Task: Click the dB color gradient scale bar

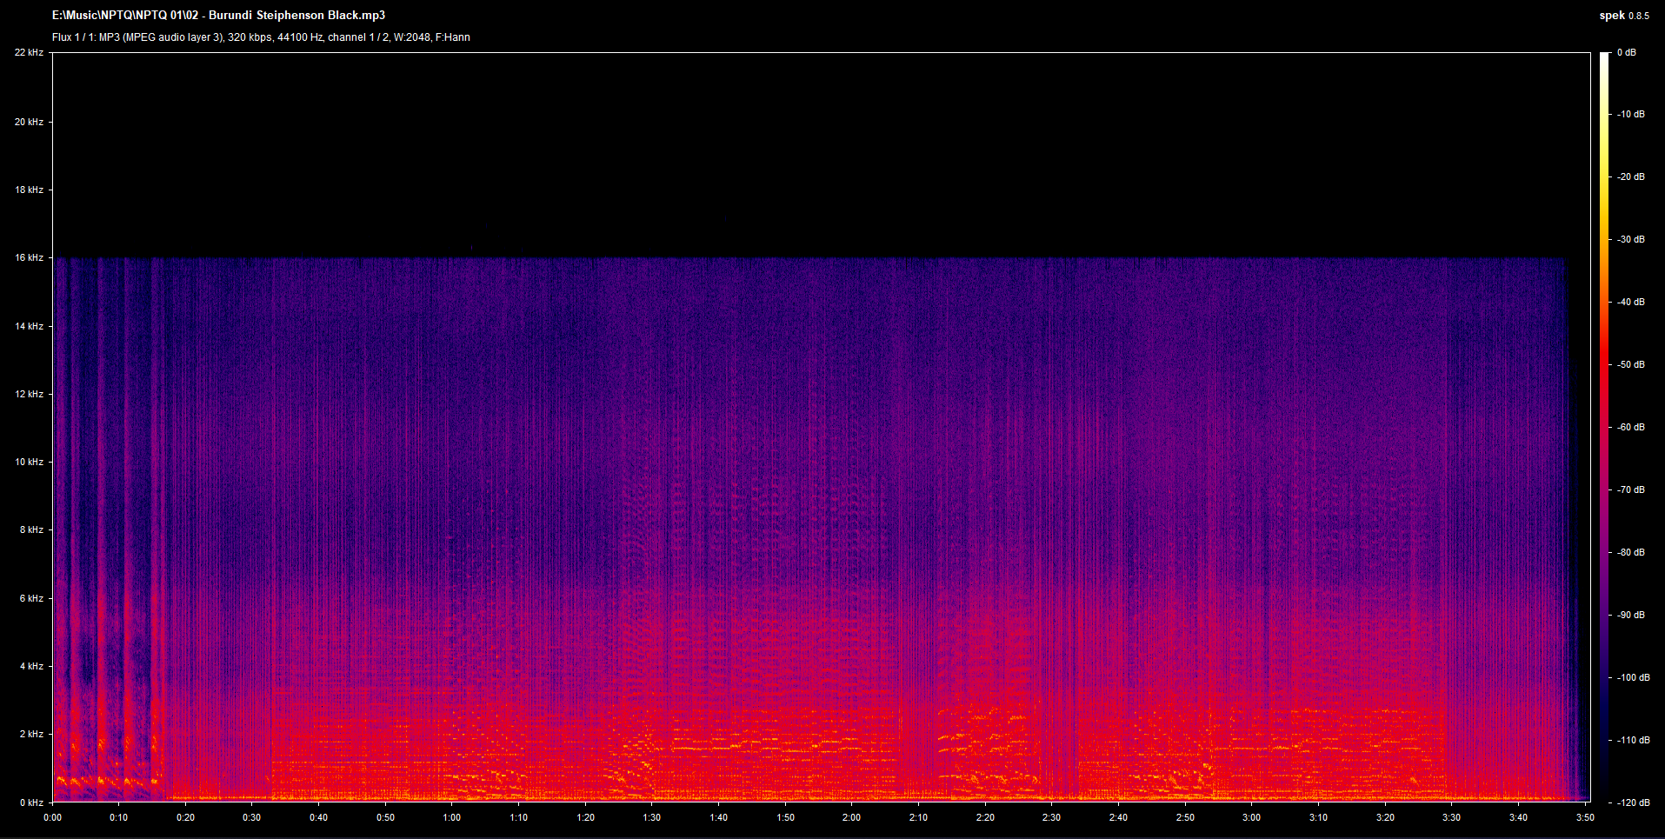Action: pyautogui.click(x=1604, y=426)
